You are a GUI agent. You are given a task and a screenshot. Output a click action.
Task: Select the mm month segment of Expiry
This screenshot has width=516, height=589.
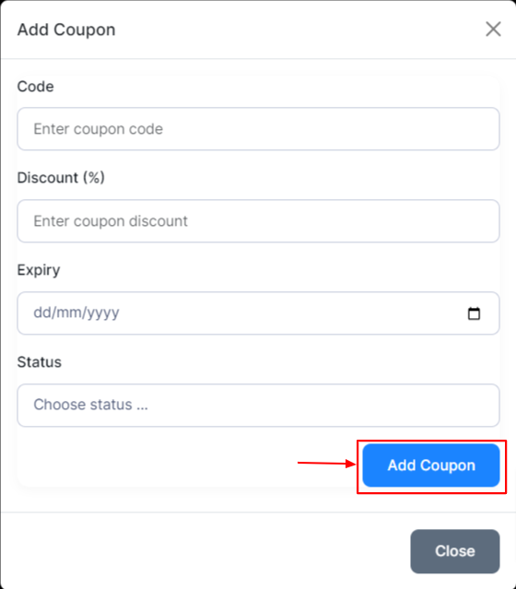[x=67, y=312]
